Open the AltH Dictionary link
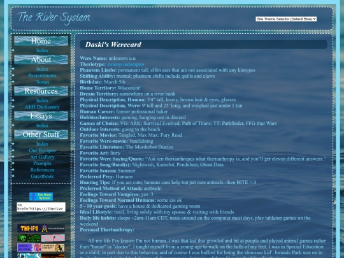This screenshot has width=344, height=258. pos(42,107)
